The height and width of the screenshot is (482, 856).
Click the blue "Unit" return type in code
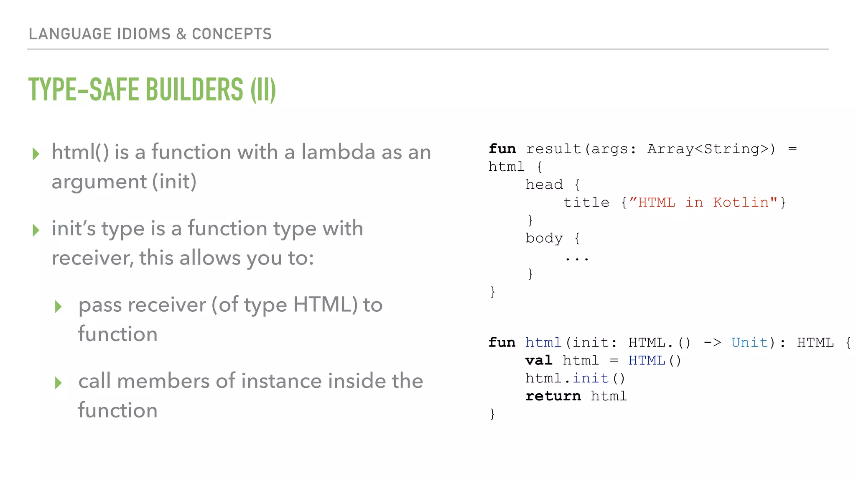749,343
